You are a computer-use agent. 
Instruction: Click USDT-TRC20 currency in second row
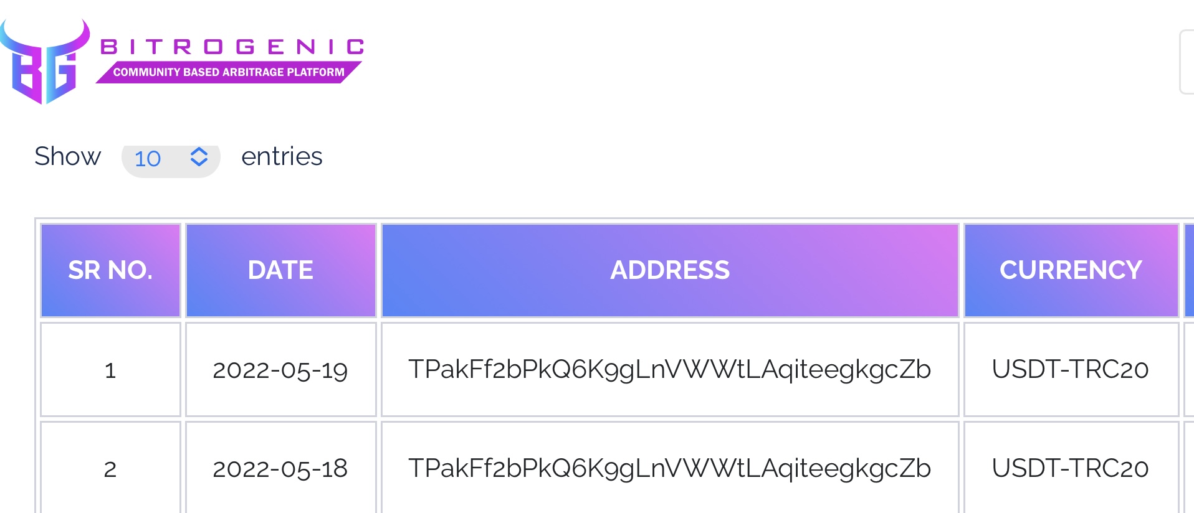coord(1070,468)
